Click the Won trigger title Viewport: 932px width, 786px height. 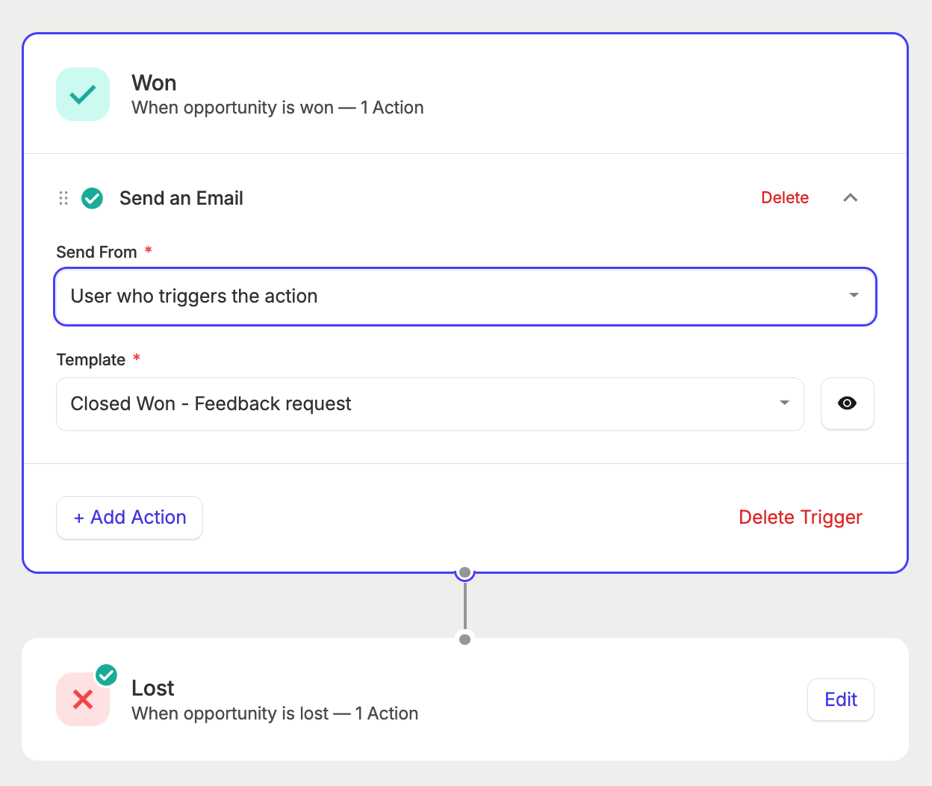[x=154, y=83]
